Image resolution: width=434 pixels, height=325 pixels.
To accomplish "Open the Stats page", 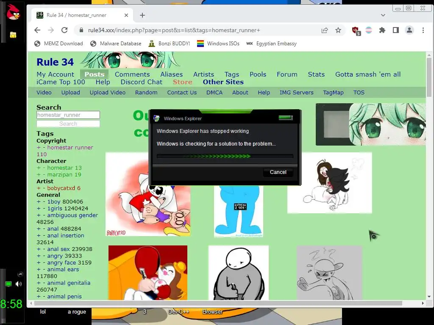I will click(316, 74).
